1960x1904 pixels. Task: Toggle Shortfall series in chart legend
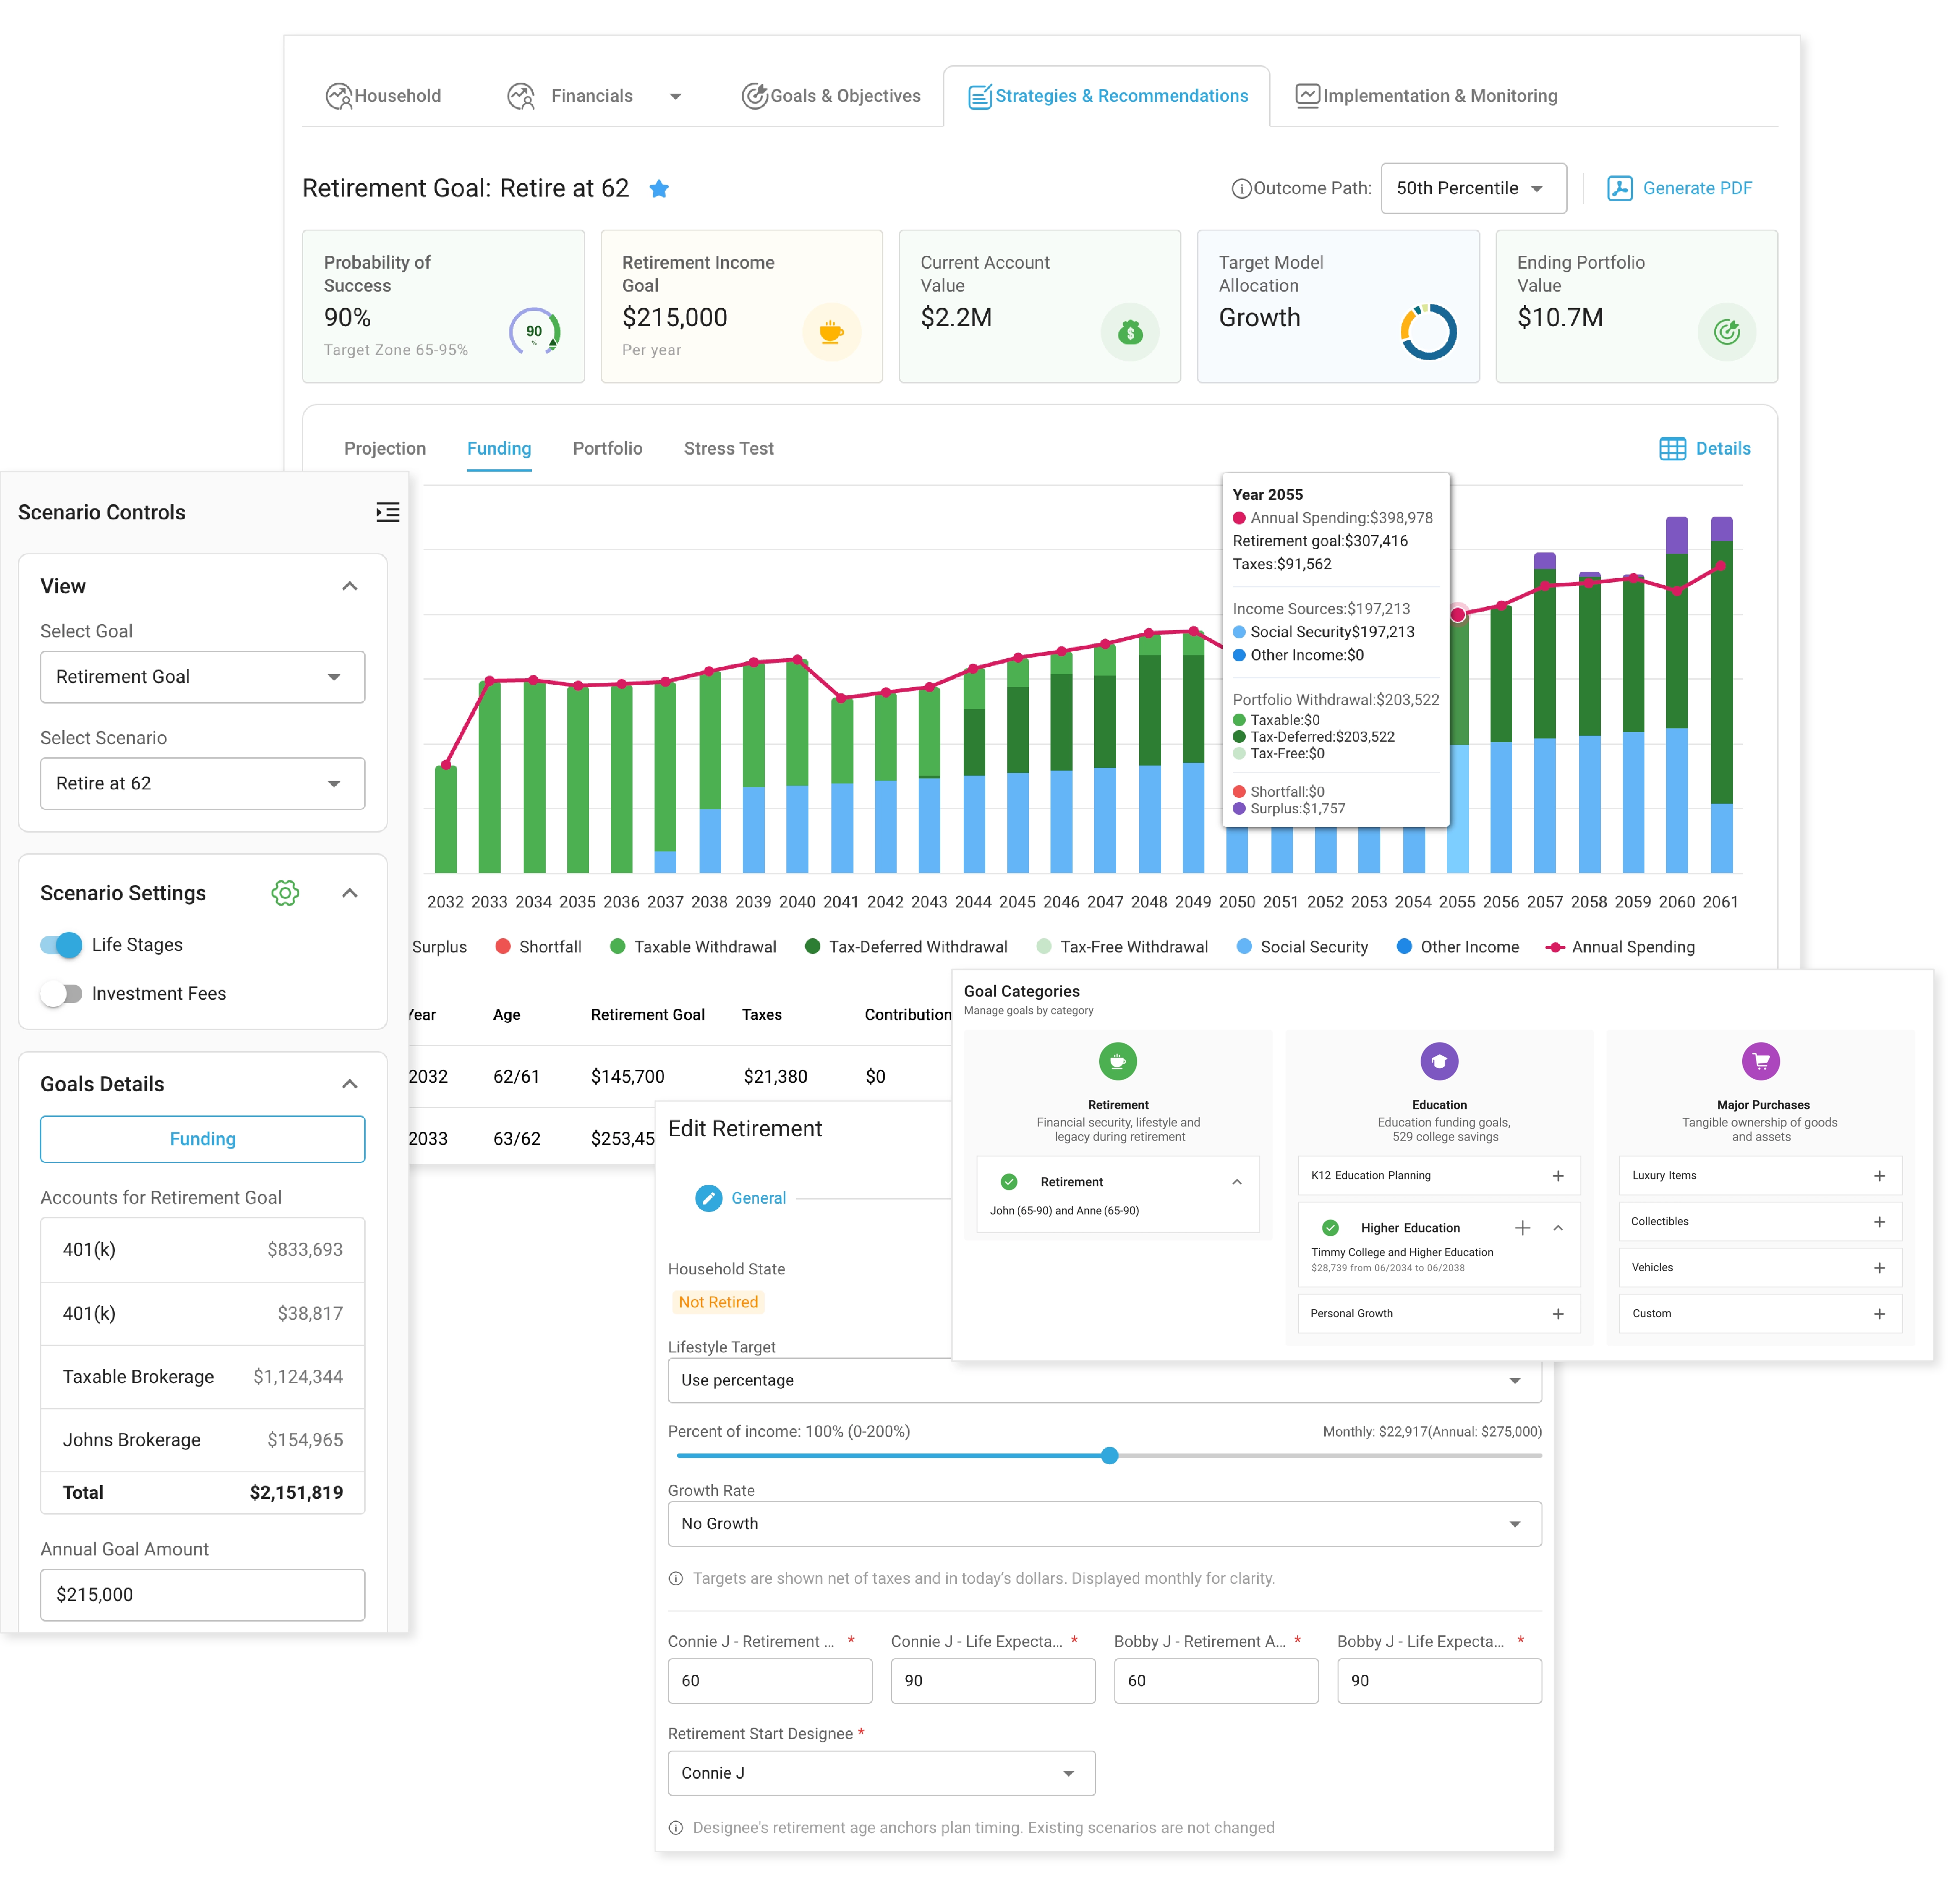538,946
